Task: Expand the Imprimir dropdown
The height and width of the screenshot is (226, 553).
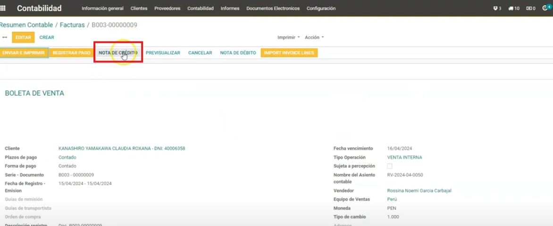Action: 288,37
